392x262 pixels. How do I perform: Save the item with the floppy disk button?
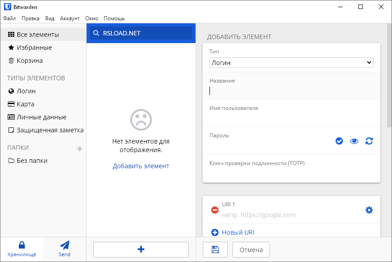[x=215, y=249]
